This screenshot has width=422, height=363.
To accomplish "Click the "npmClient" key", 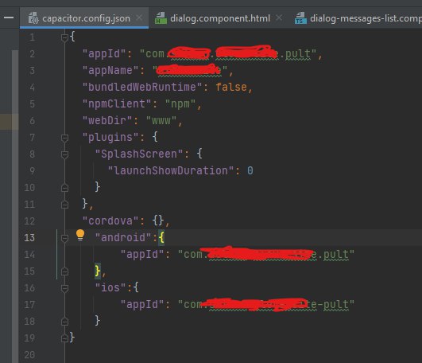I will coord(117,104).
